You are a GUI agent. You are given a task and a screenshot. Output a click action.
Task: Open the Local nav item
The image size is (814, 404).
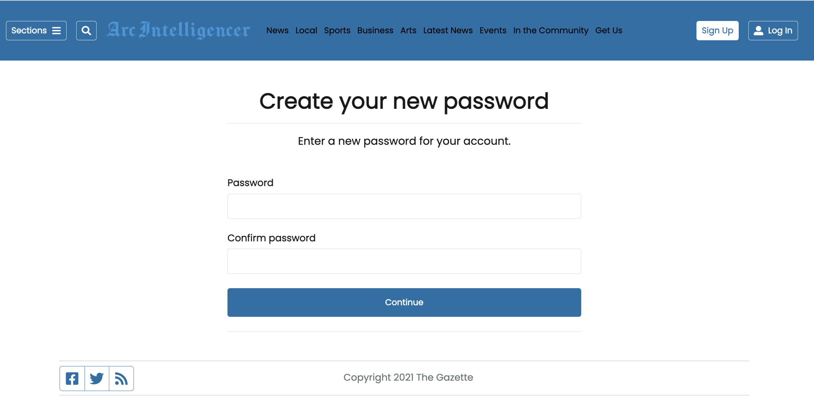tap(306, 30)
